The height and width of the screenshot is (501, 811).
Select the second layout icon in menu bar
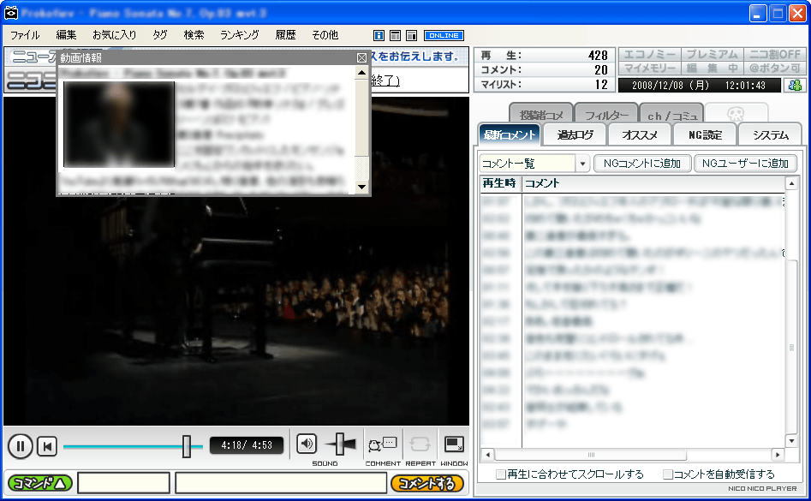[x=395, y=35]
